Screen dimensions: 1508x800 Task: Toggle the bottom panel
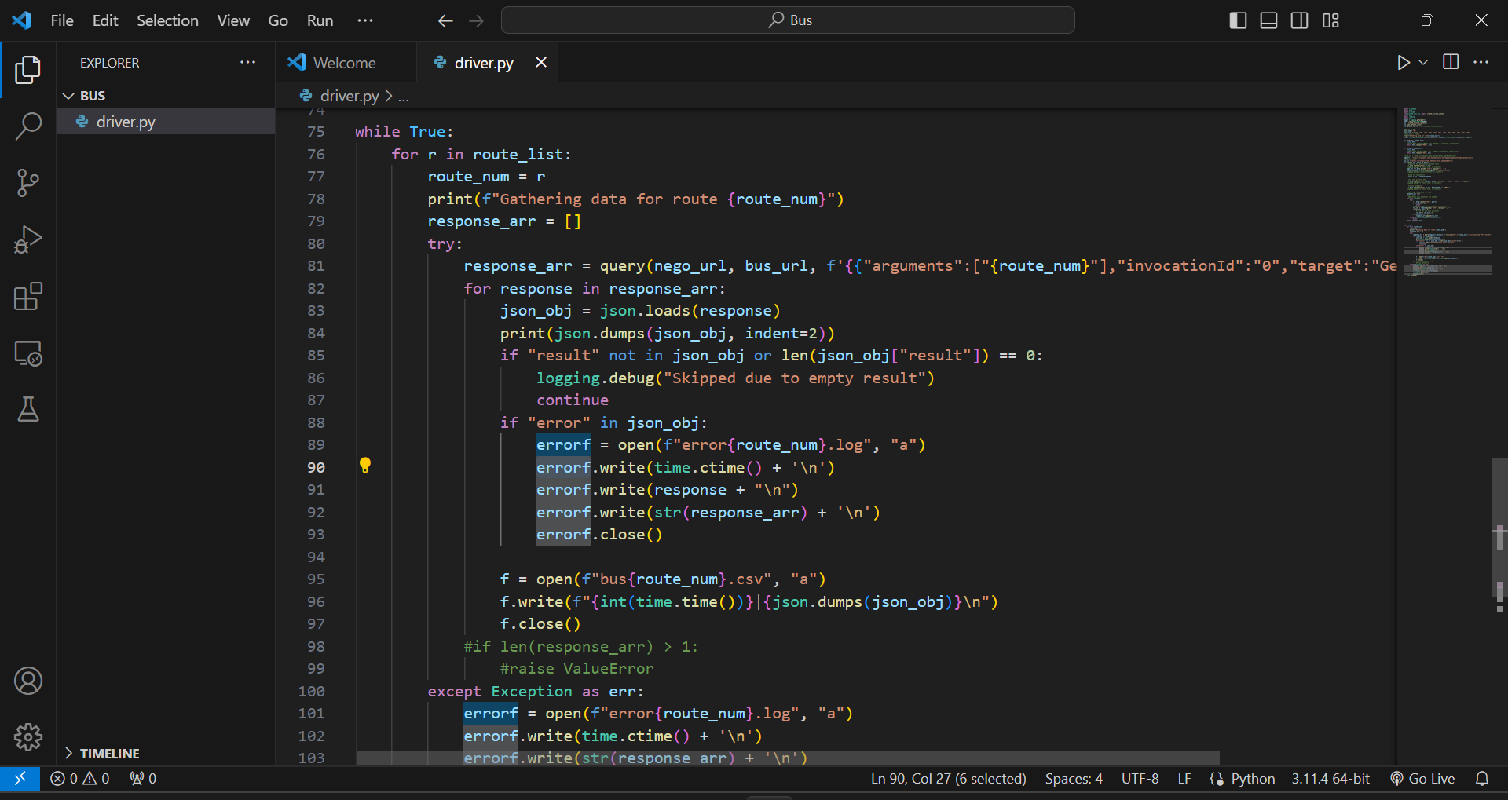(x=1268, y=20)
